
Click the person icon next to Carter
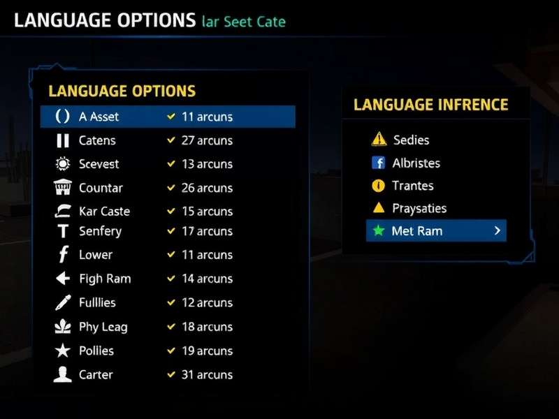click(62, 375)
